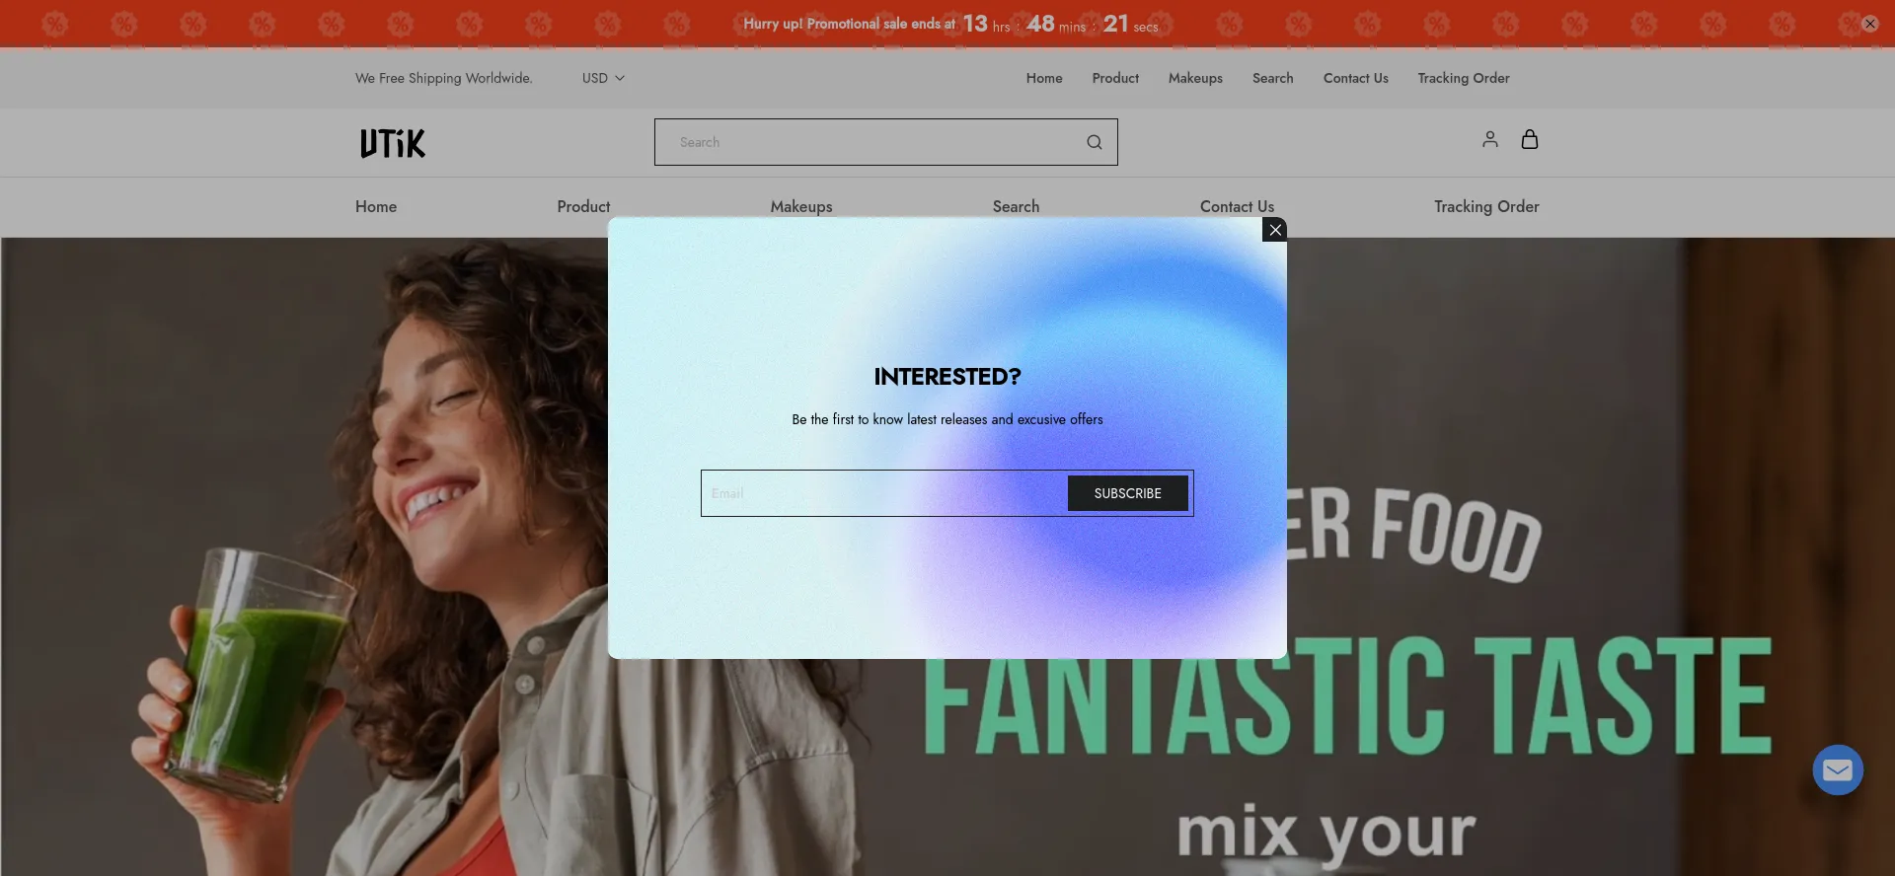
Task: Open Product in the top utility bar
Action: click(x=1115, y=78)
